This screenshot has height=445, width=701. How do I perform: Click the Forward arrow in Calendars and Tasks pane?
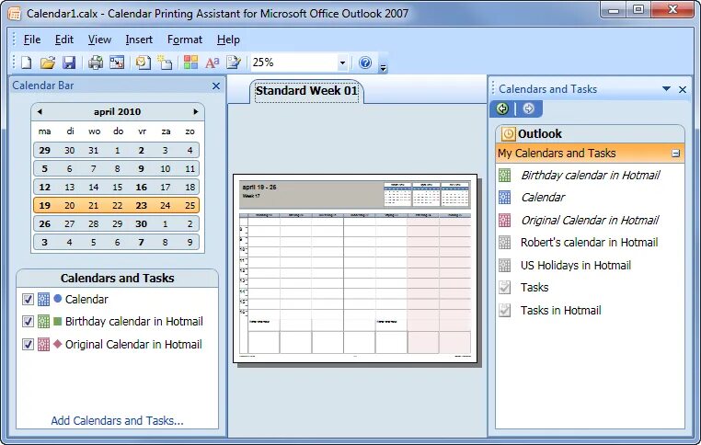528,108
